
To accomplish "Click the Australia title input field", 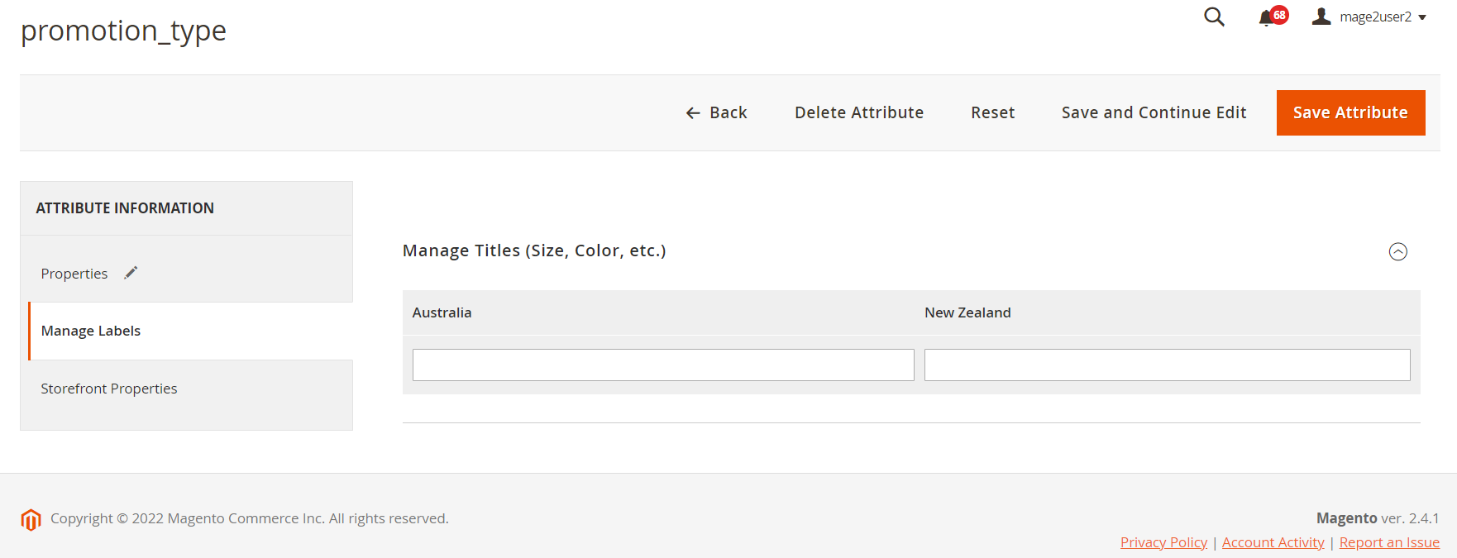I will click(x=662, y=365).
